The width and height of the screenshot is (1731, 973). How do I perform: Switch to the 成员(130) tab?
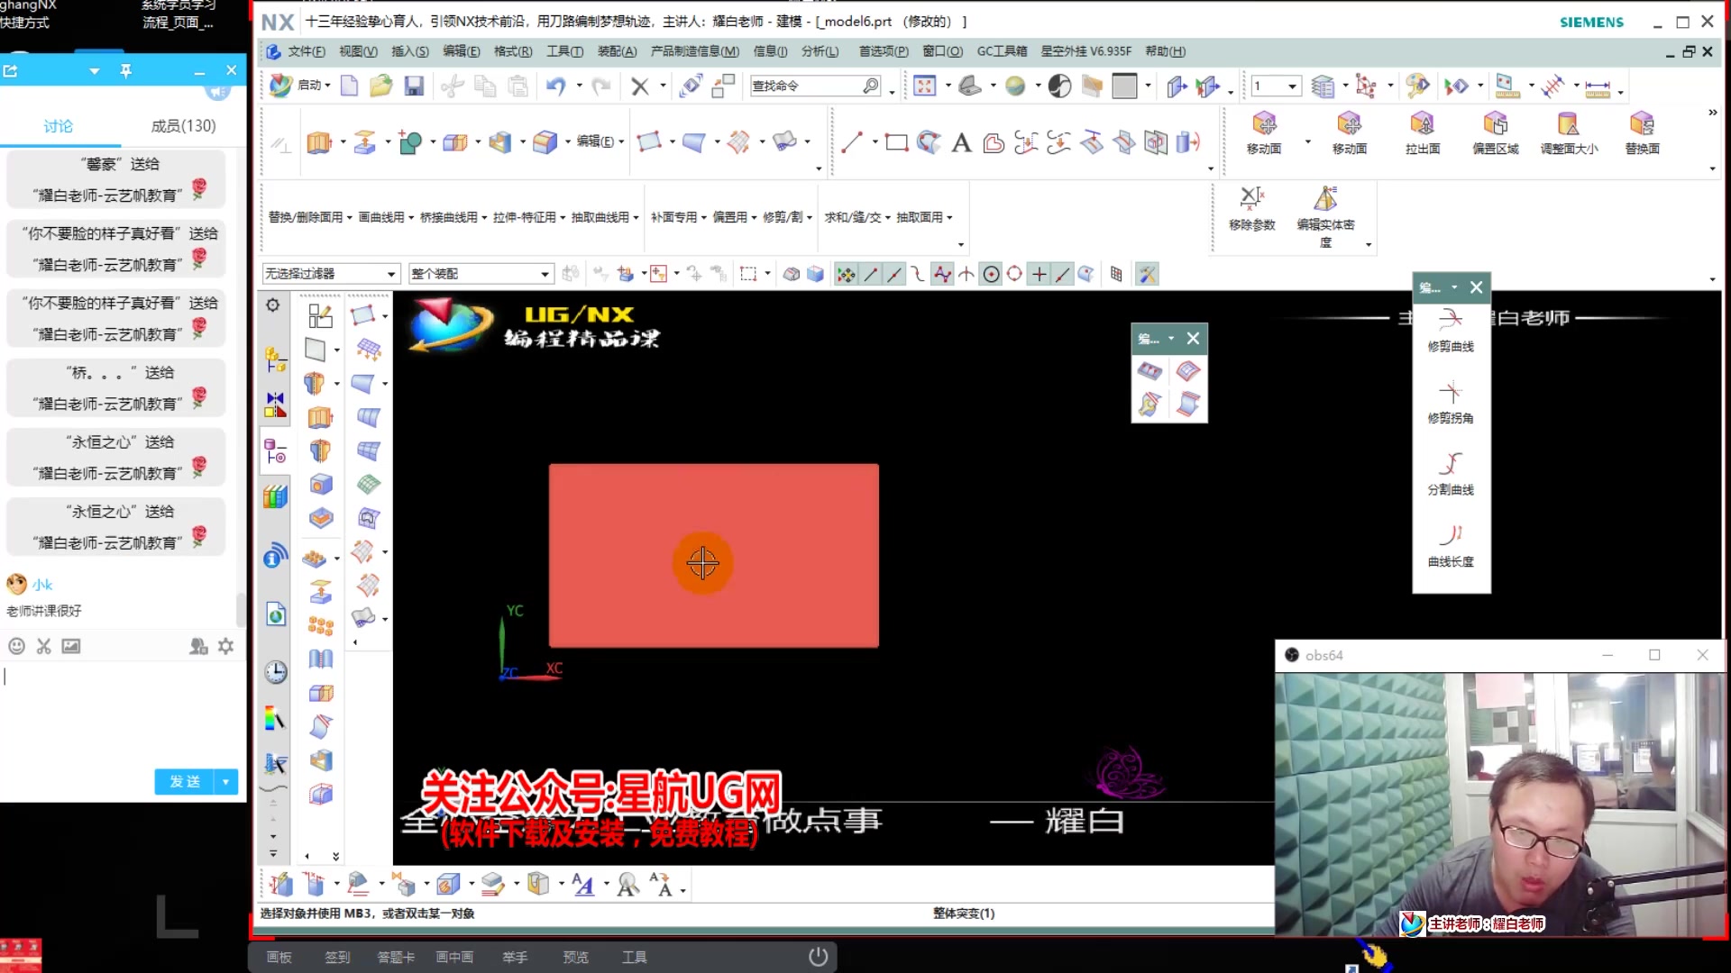point(183,125)
